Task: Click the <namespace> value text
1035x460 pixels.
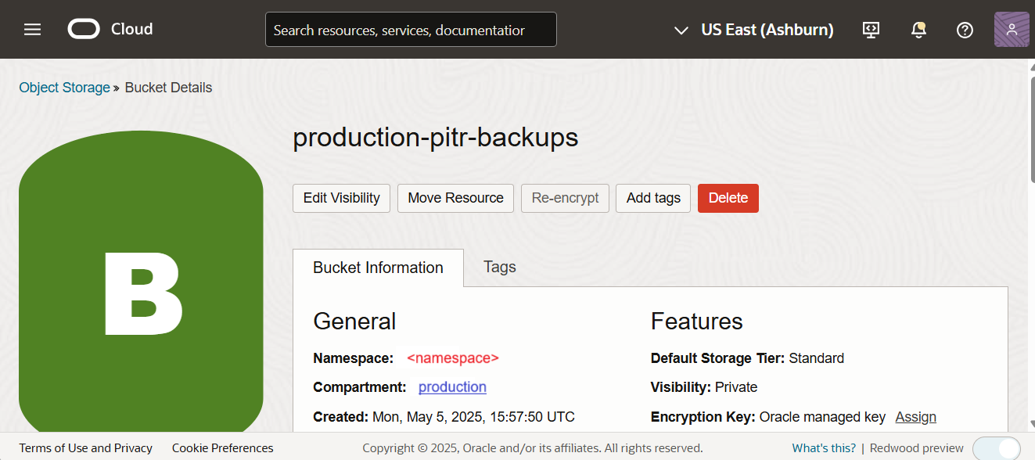Action: tap(453, 358)
